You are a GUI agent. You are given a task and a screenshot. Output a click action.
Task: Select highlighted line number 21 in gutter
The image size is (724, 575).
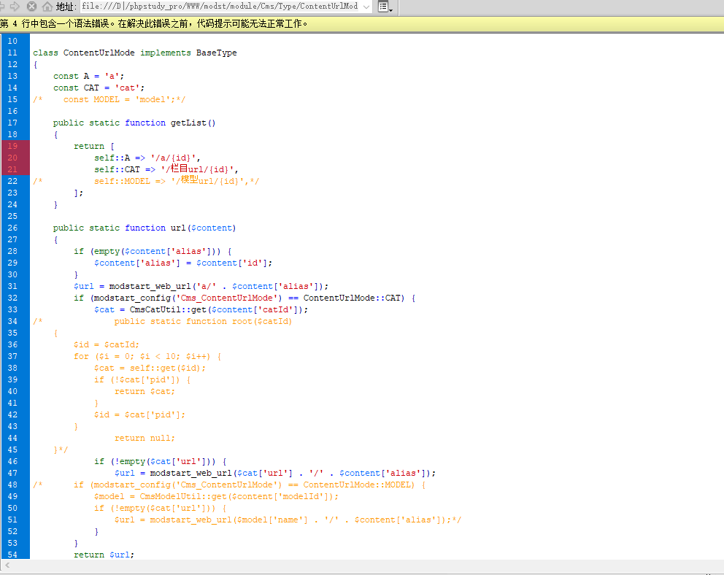click(x=12, y=169)
